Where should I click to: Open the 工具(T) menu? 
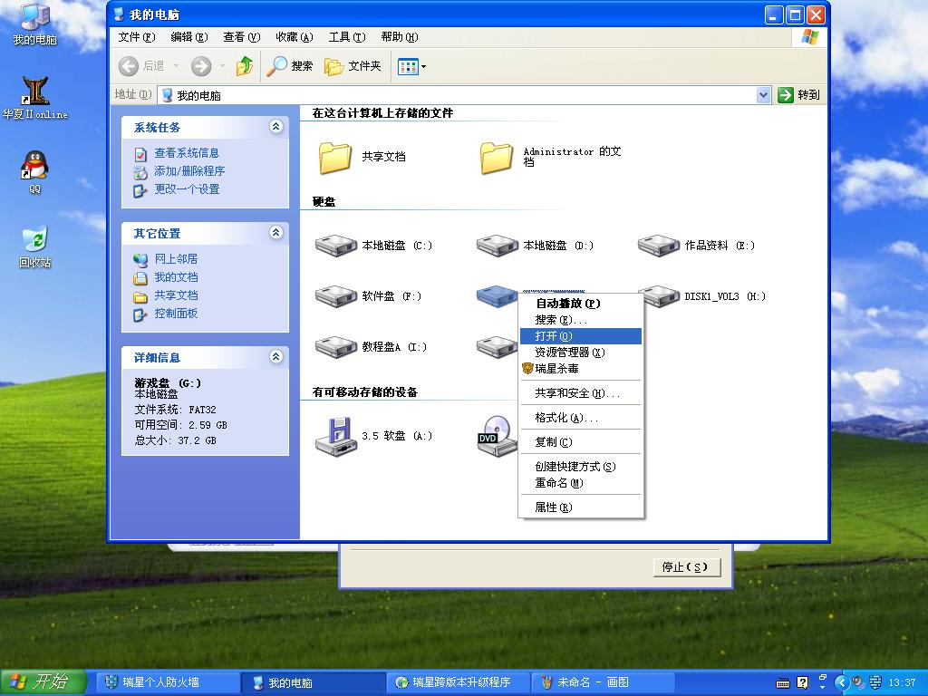pyautogui.click(x=347, y=37)
